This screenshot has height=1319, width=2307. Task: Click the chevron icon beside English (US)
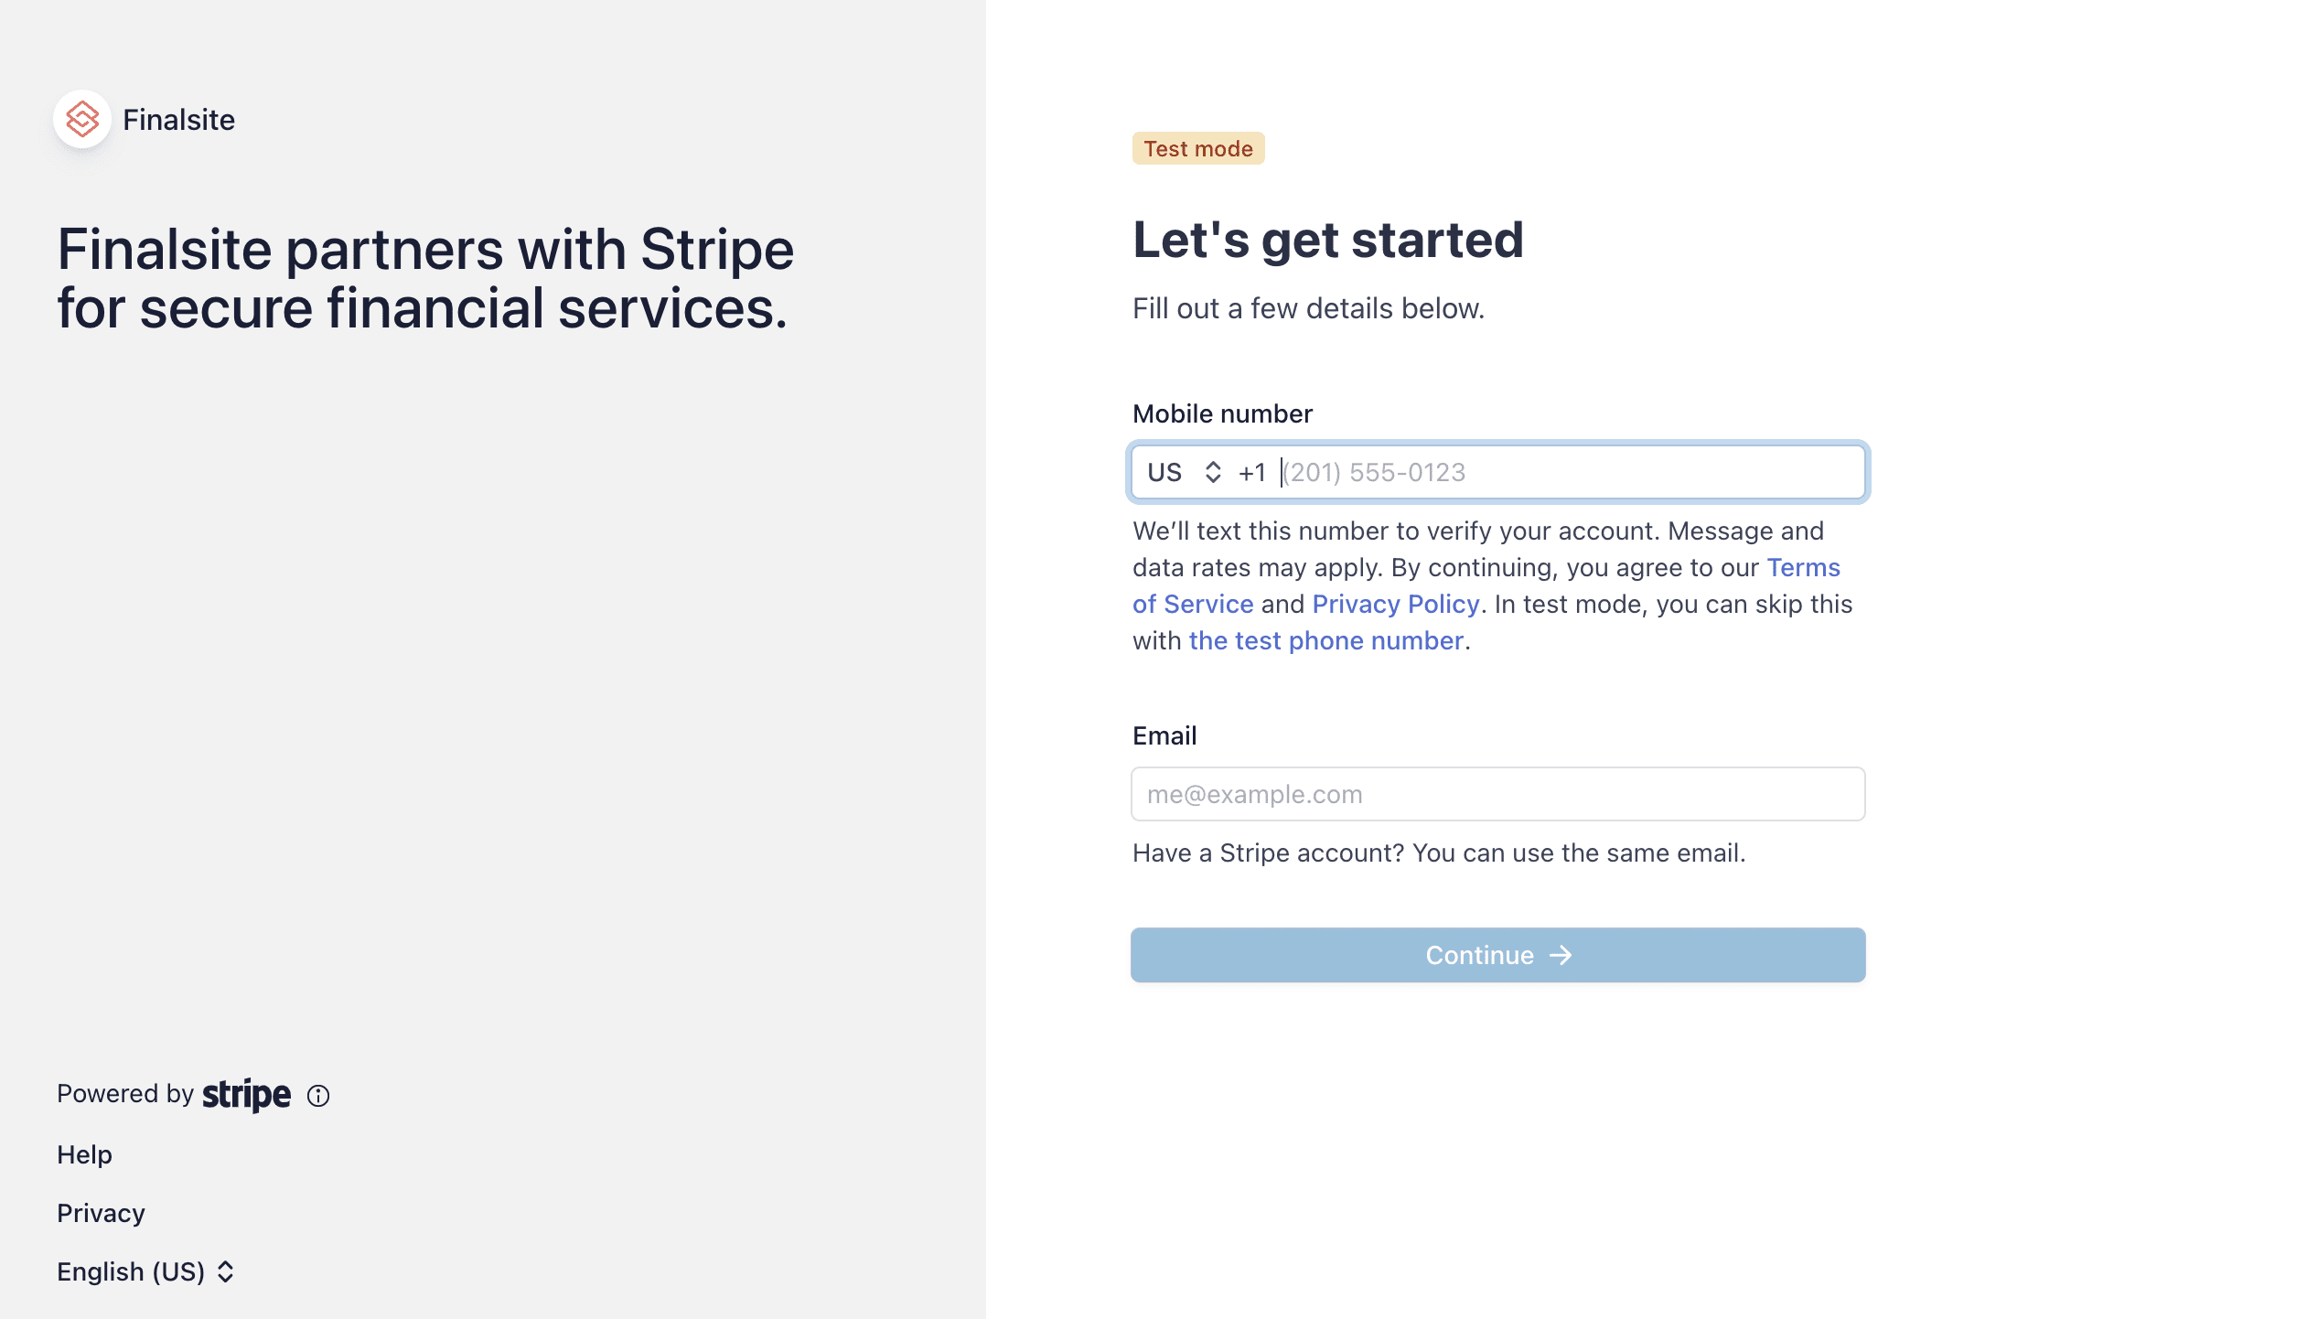pos(226,1272)
